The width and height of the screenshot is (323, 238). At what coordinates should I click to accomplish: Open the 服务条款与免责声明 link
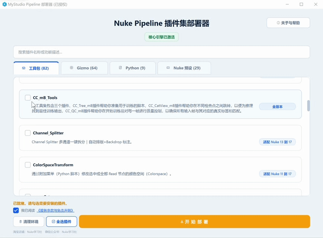pyautogui.click(x=55, y=210)
